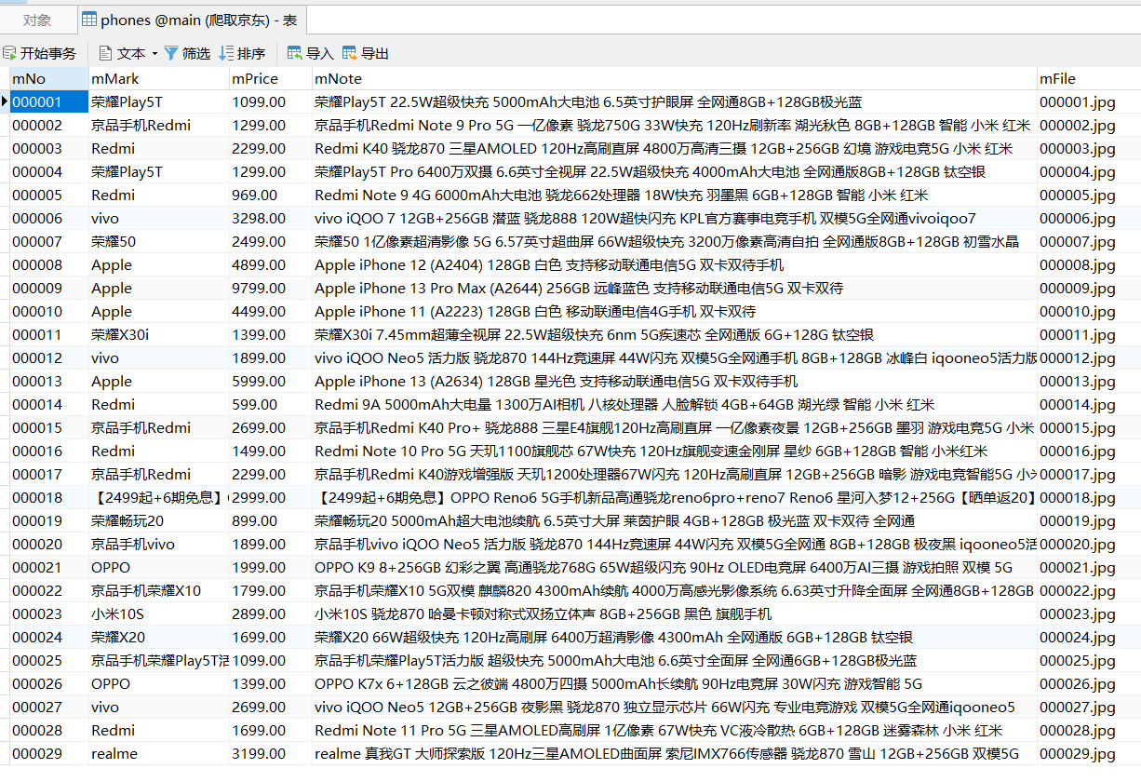Image resolution: width=1141 pixels, height=782 pixels.
Task: Click the import icon (导入)
Action: tap(294, 53)
